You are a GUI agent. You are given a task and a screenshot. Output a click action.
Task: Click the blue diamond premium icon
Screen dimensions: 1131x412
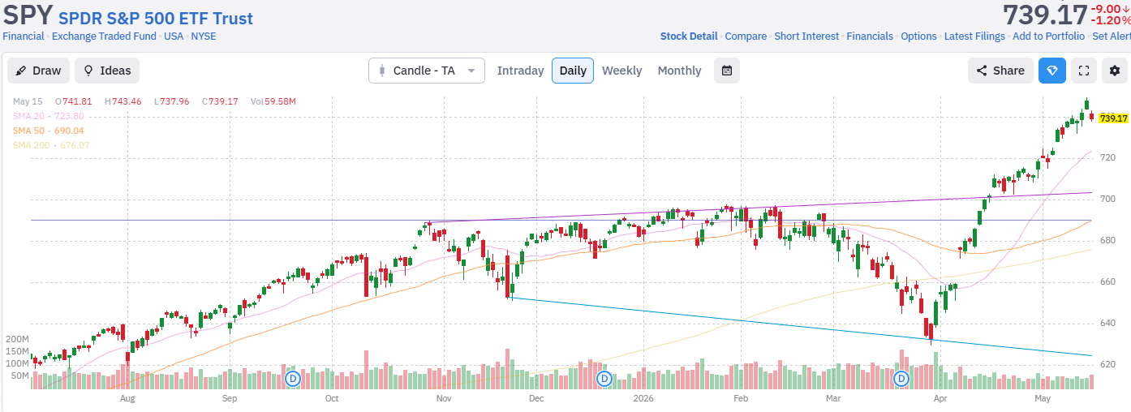(x=1052, y=71)
